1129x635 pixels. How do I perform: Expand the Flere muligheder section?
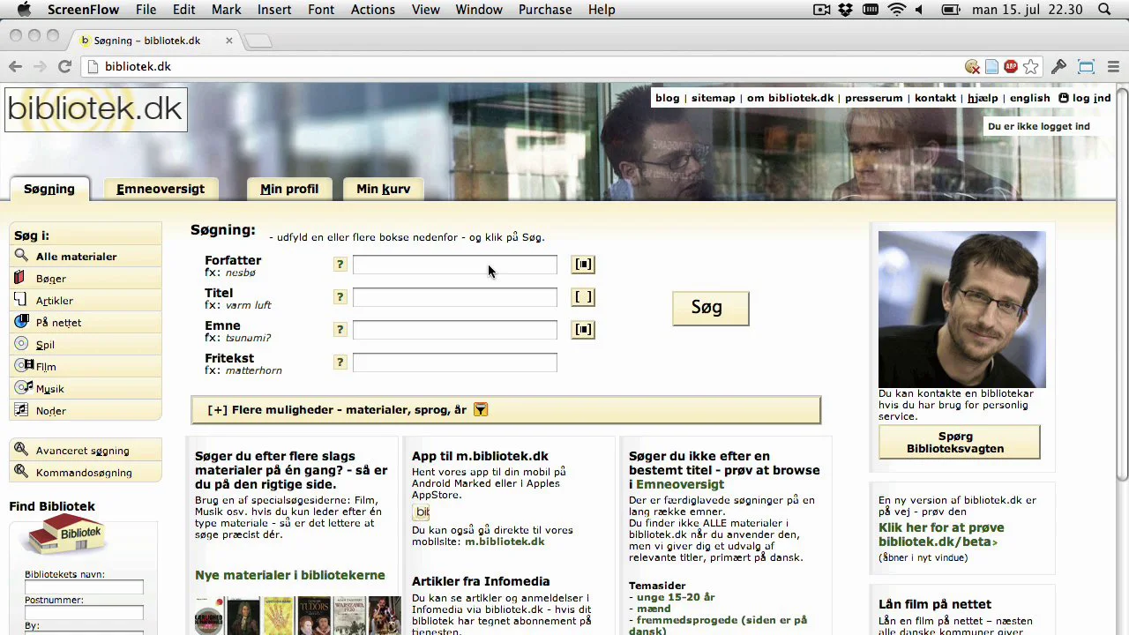[x=506, y=410]
